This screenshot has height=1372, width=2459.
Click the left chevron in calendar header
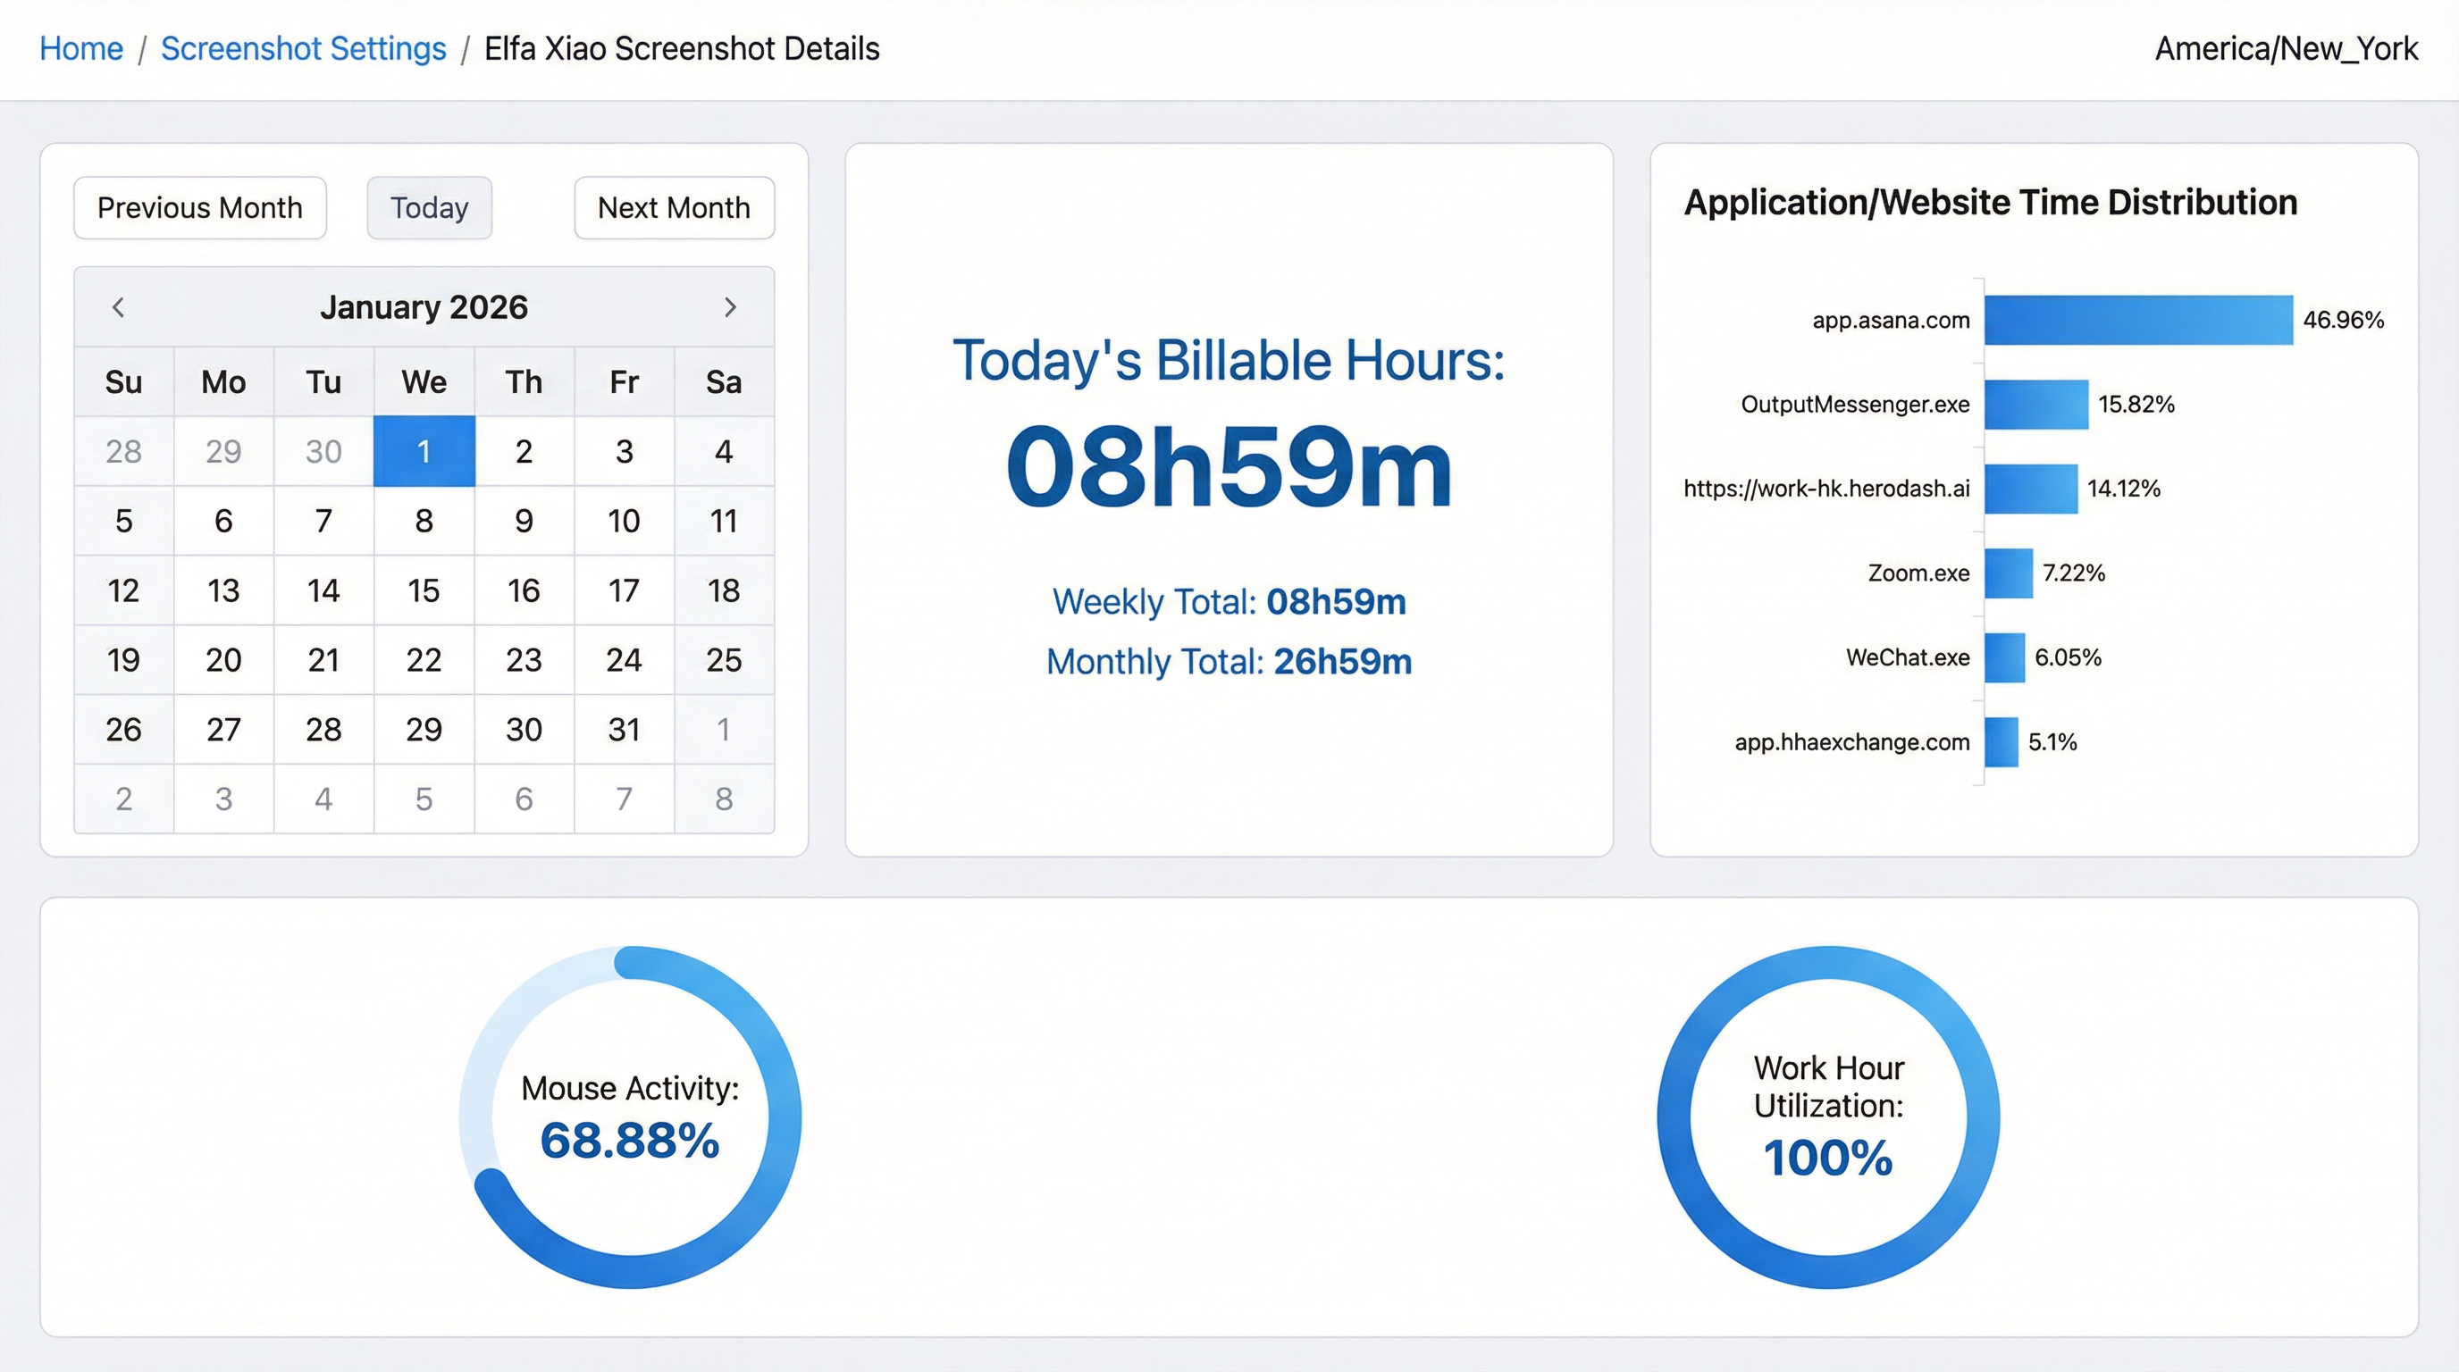click(x=118, y=307)
